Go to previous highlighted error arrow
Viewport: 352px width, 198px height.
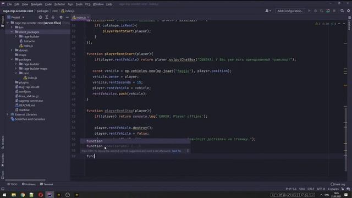(x=339, y=24)
